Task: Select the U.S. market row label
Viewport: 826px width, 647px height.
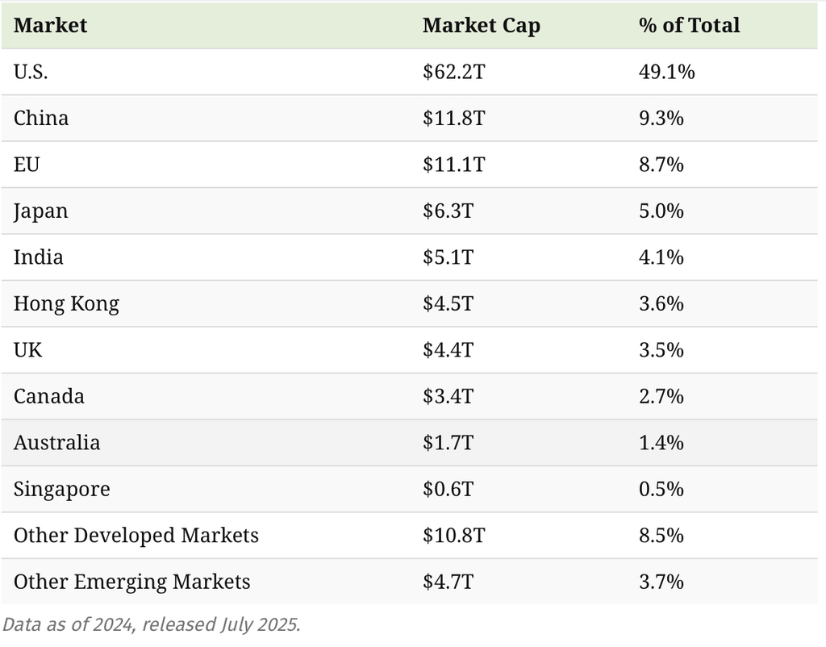Action: pos(31,72)
